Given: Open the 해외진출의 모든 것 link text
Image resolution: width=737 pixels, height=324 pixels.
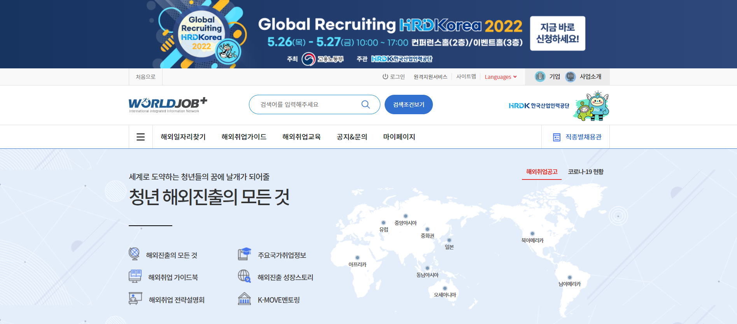Looking at the screenshot, I should point(172,255).
